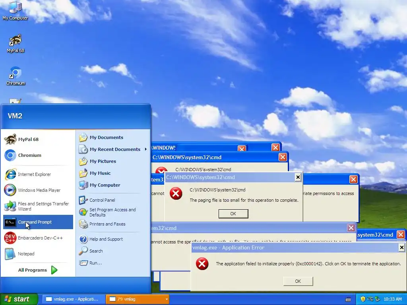Viewport: 407px width, 305px height.
Task: Expand the My Recent Documents submenu
Action: pos(113,149)
